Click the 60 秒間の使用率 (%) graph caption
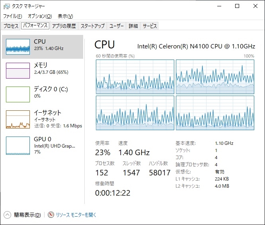The width and height of the screenshot is (265, 225). pos(115,56)
